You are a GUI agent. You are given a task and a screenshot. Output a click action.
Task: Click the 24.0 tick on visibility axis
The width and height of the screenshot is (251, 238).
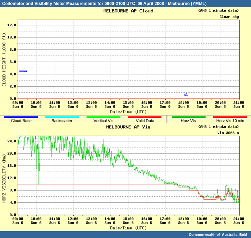click(x=12, y=141)
